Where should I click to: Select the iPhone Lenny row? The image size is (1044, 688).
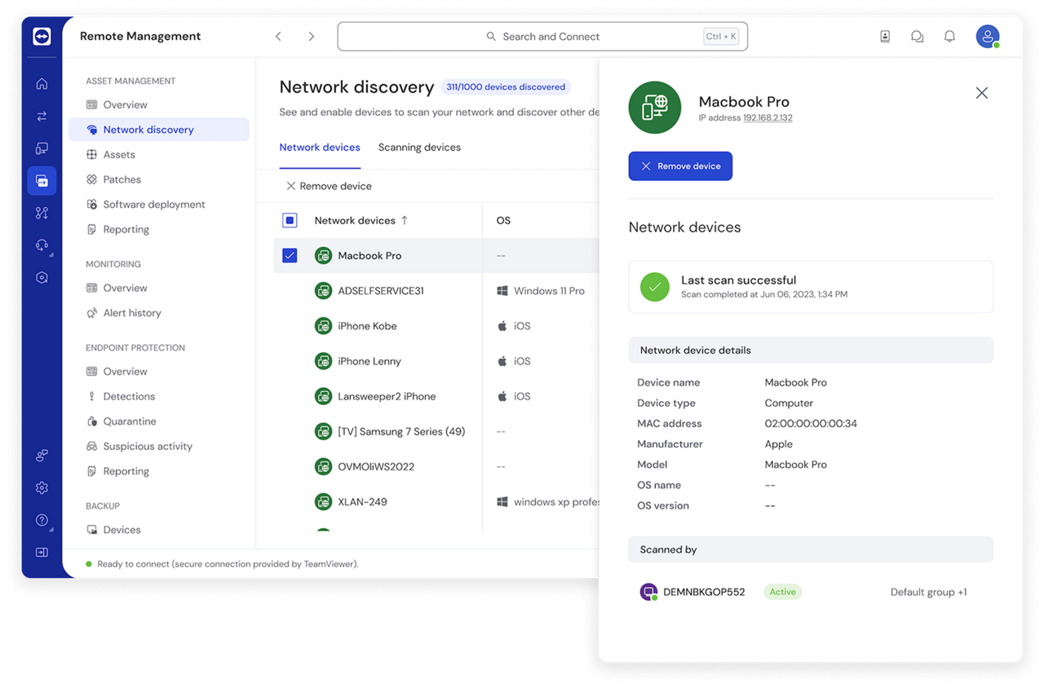[x=436, y=360]
